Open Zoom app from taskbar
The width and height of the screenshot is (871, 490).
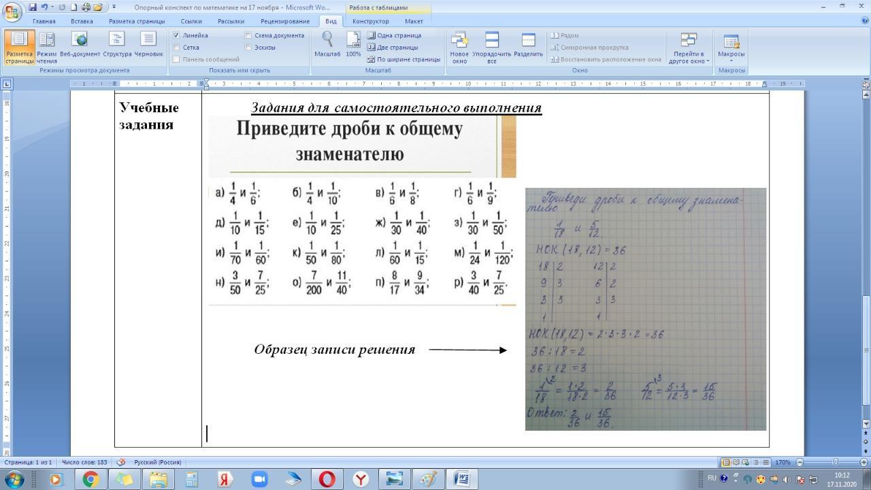(259, 479)
